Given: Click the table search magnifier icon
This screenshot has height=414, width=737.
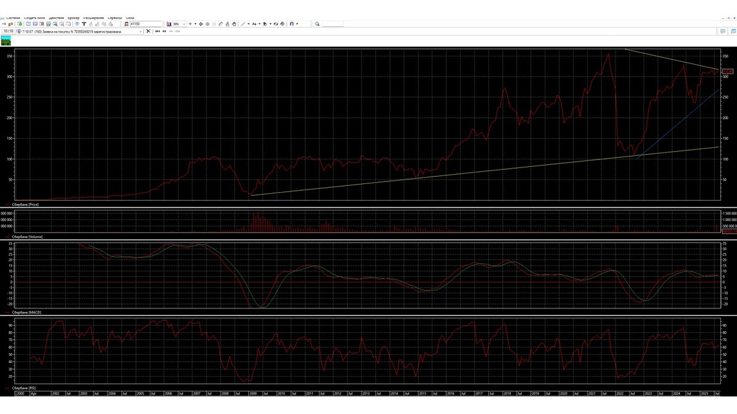Looking at the screenshot, I should click(x=55, y=24).
